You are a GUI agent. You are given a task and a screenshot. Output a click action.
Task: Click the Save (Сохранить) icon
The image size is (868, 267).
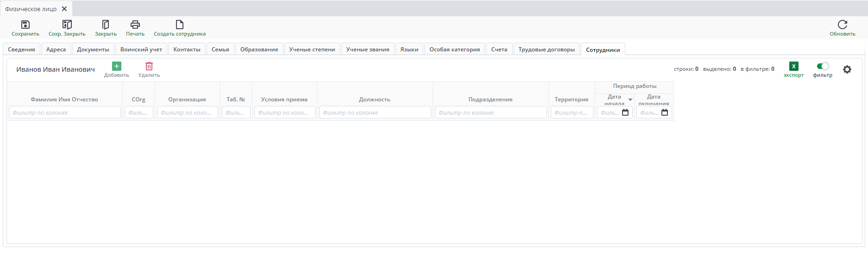[25, 25]
